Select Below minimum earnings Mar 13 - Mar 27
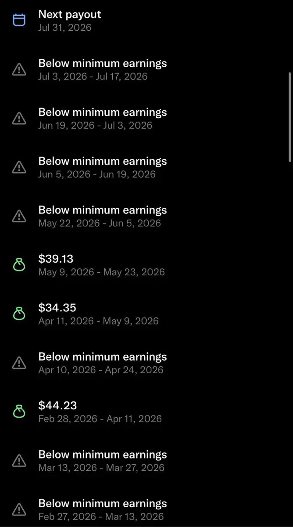The width and height of the screenshot is (293, 527). 146,461
